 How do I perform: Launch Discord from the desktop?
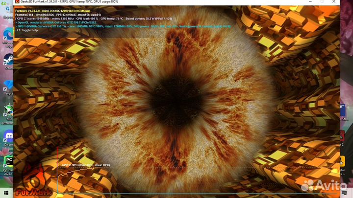coord(7,136)
